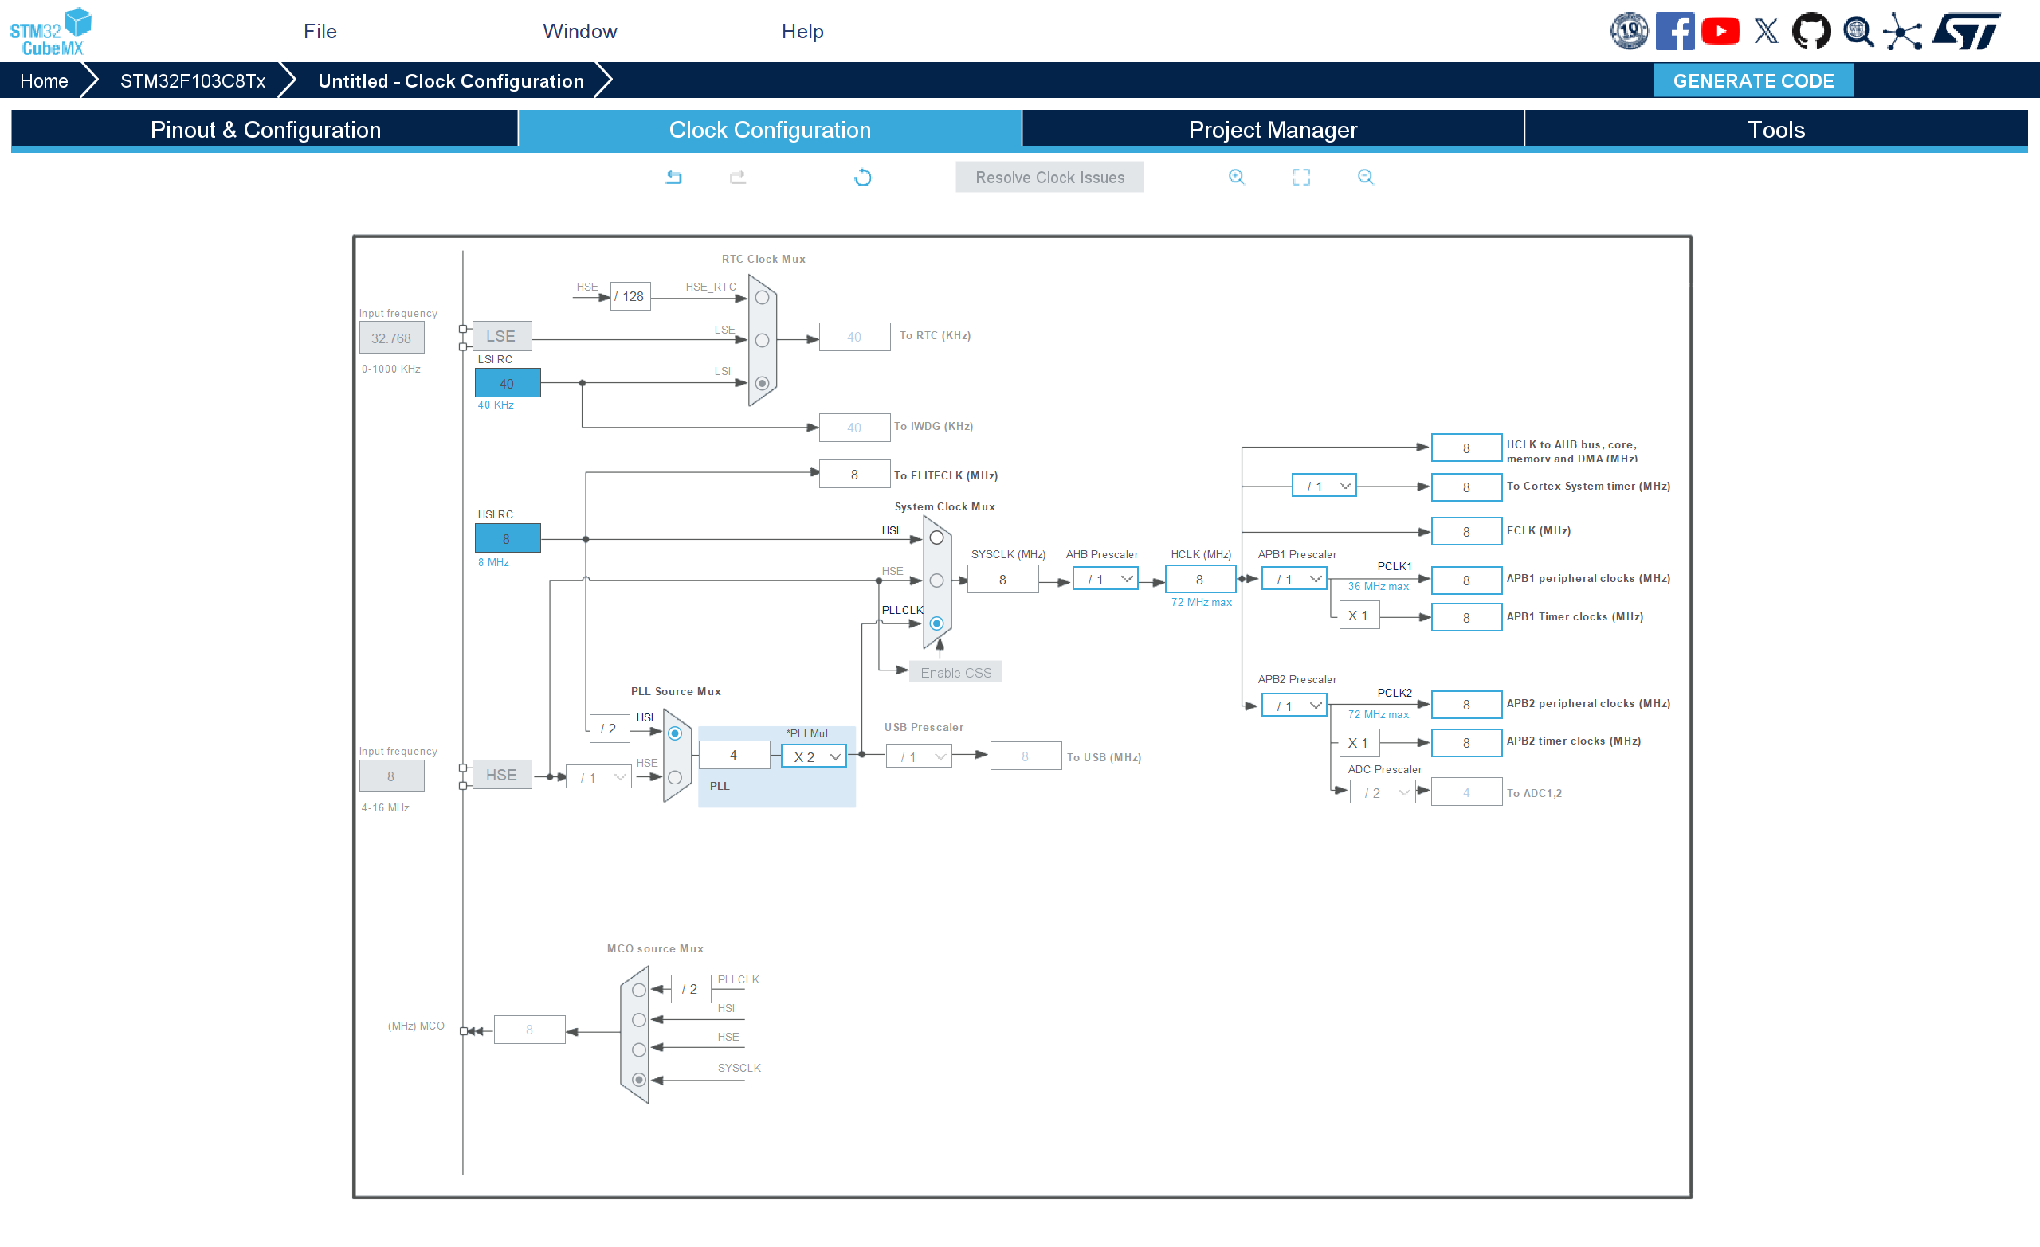Undo the last clock change

click(x=674, y=176)
